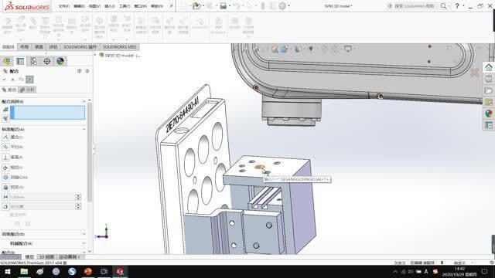The width and height of the screenshot is (495, 278).
Task: Click the blue mate selections list box
Action: pyautogui.click(x=48, y=113)
